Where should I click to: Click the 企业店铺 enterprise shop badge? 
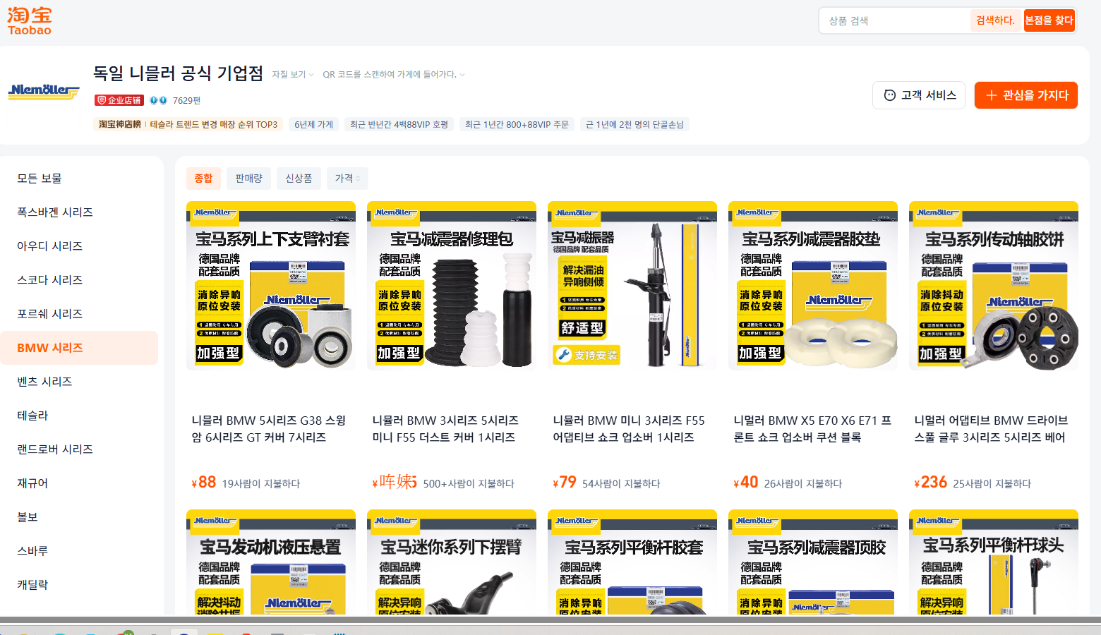[119, 100]
